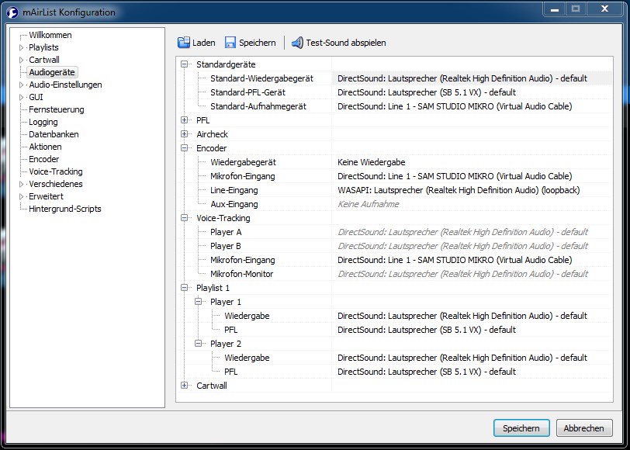
Task: Click the Test-Sound abspielen speaker icon
Action: pyautogui.click(x=298, y=43)
